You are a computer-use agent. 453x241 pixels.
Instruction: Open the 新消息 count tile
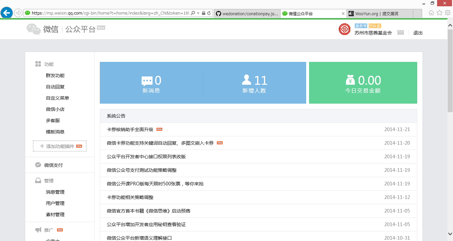(x=152, y=83)
